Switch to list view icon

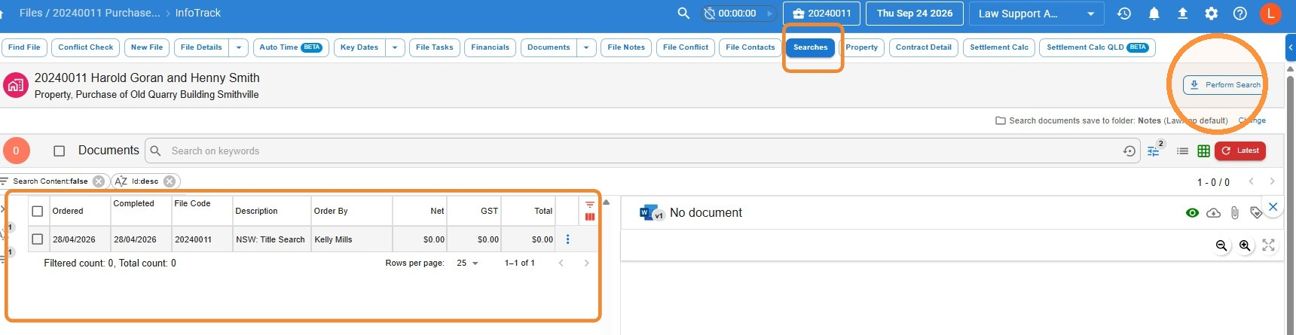pyautogui.click(x=1182, y=151)
